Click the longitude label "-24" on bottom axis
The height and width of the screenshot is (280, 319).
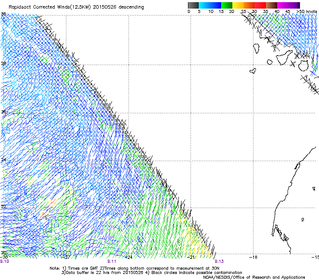[128, 257]
